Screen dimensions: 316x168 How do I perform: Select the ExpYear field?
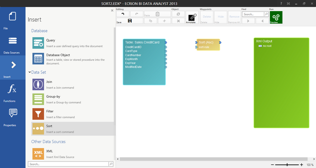click(x=130, y=63)
